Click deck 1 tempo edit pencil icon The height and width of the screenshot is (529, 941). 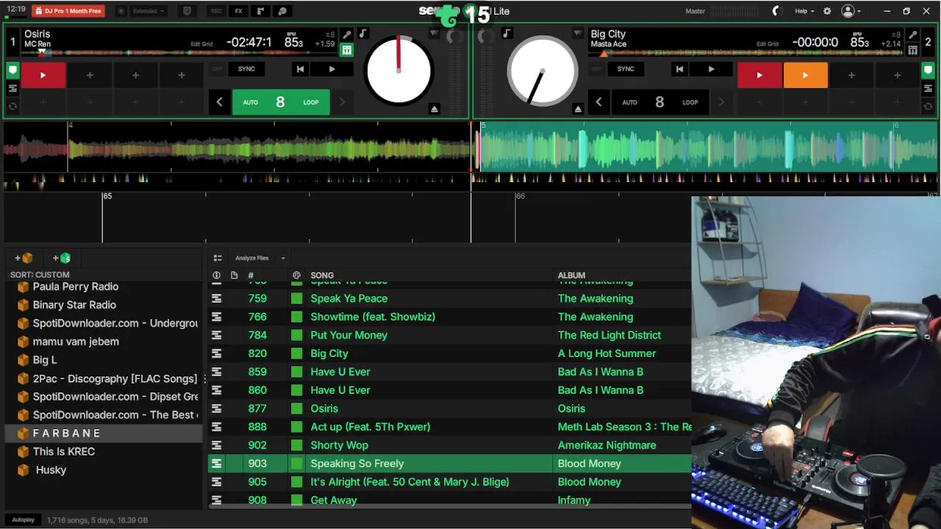(x=346, y=35)
